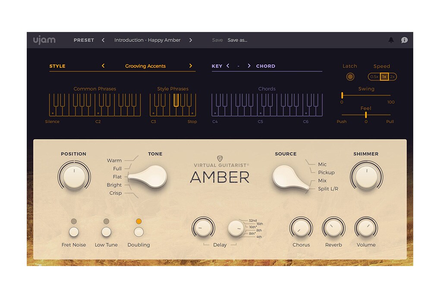
Task: Switch to STYLE mode
Action: [x=57, y=66]
